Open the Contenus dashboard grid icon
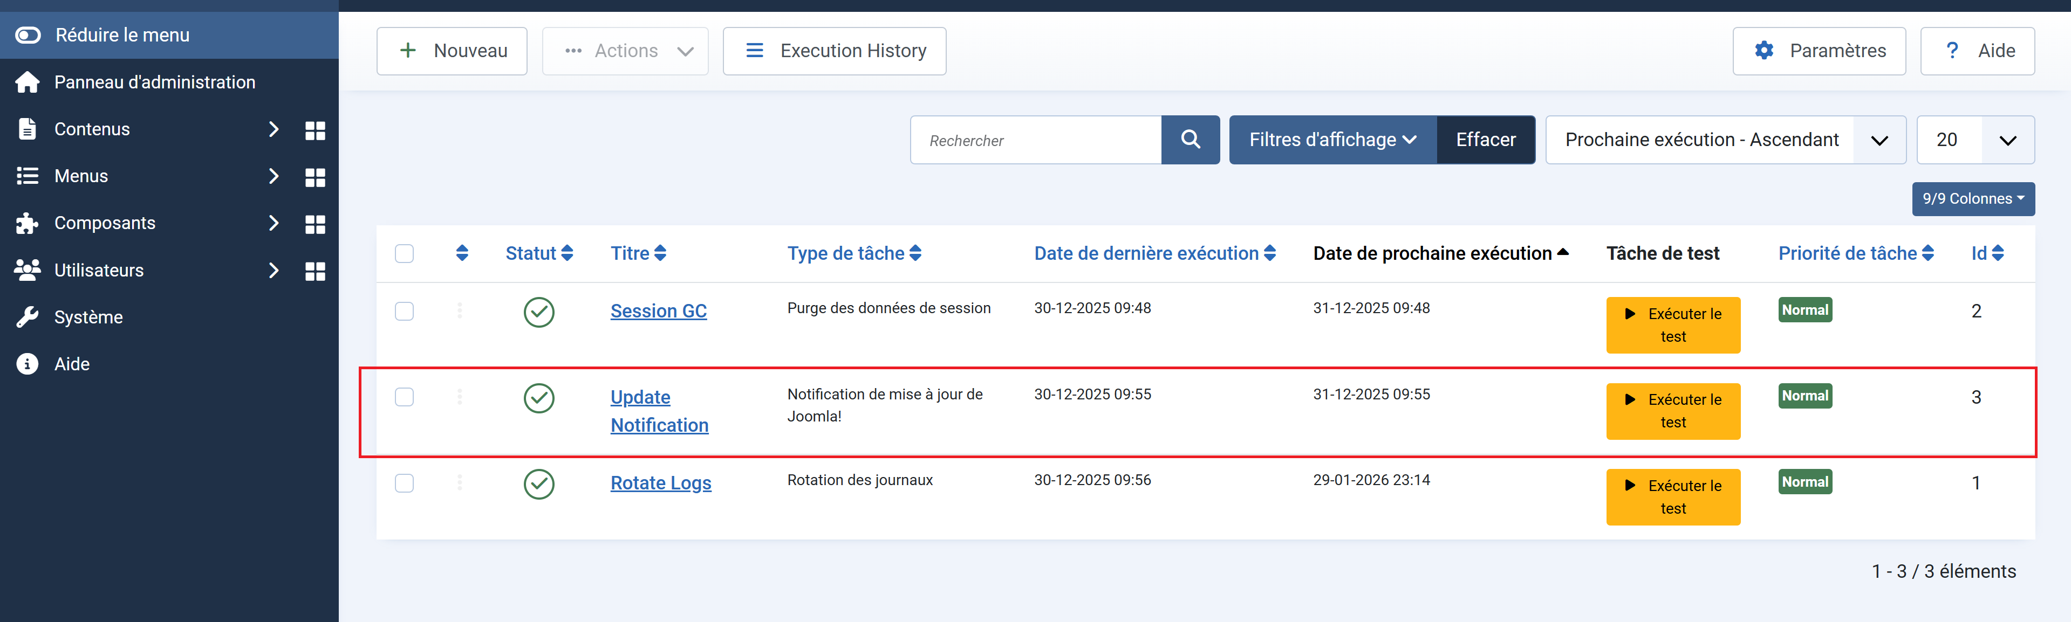2071x622 pixels. (x=315, y=130)
